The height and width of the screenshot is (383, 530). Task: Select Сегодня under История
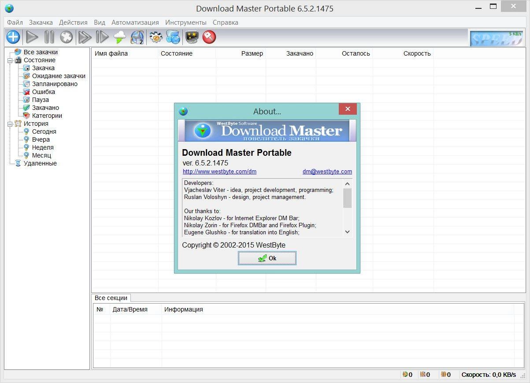44,131
